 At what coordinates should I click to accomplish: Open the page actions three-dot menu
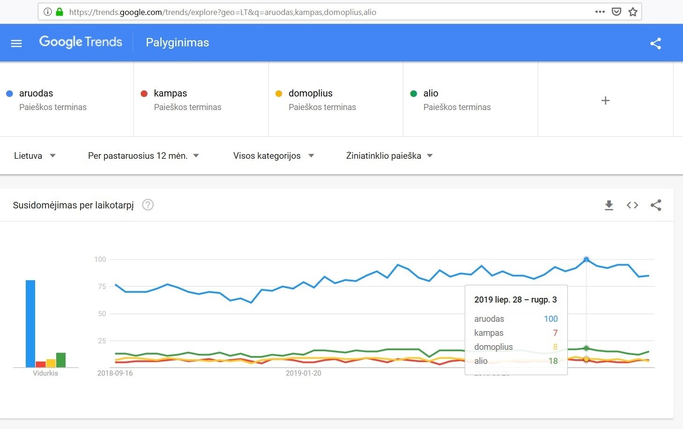tap(600, 12)
